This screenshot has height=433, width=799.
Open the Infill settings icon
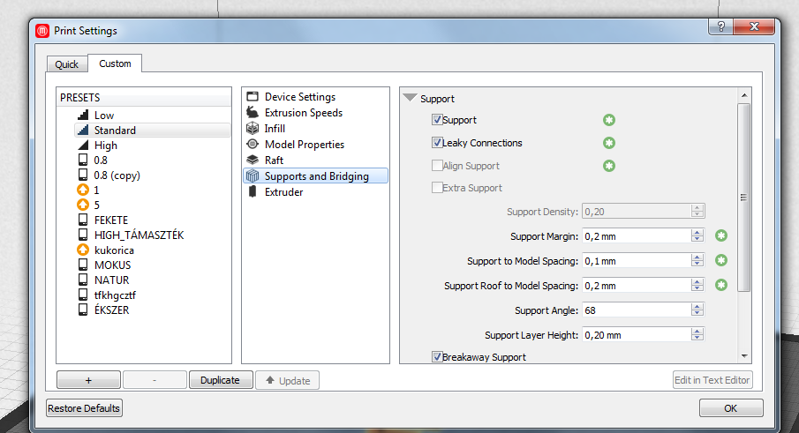tap(253, 129)
